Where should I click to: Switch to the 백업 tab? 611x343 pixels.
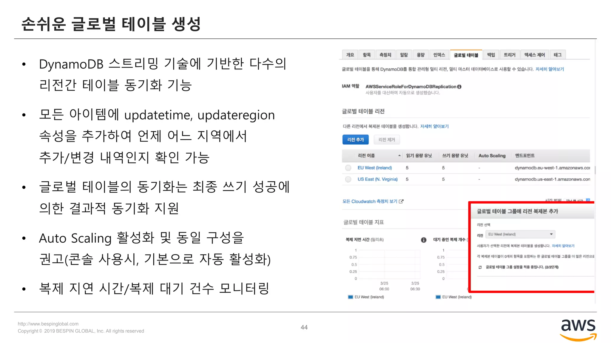tap(491, 55)
